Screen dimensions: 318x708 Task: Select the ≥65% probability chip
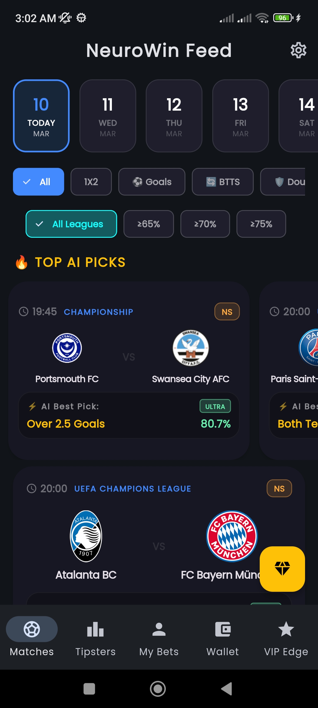coord(148,224)
